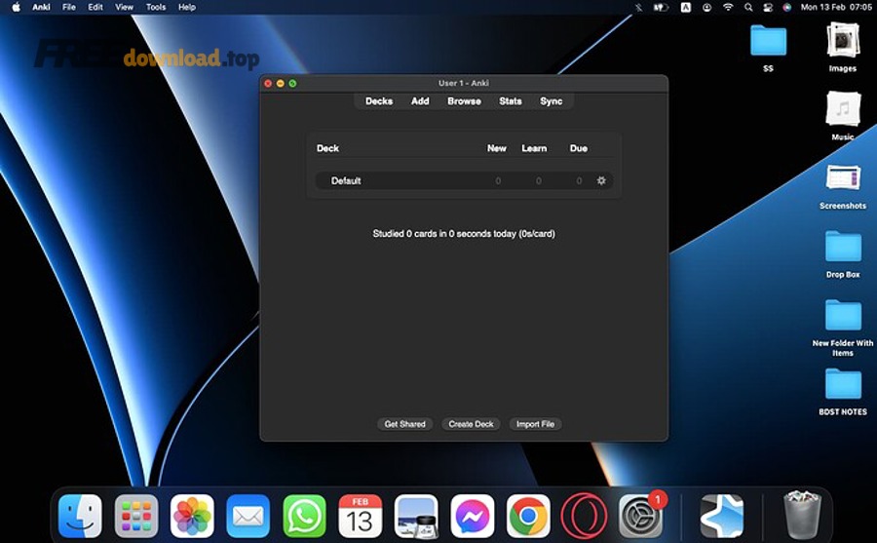Open the battery status menu

coord(661,7)
